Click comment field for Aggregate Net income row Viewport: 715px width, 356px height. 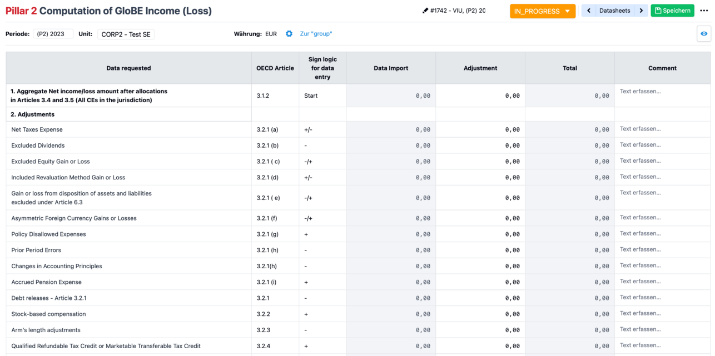coord(662,92)
